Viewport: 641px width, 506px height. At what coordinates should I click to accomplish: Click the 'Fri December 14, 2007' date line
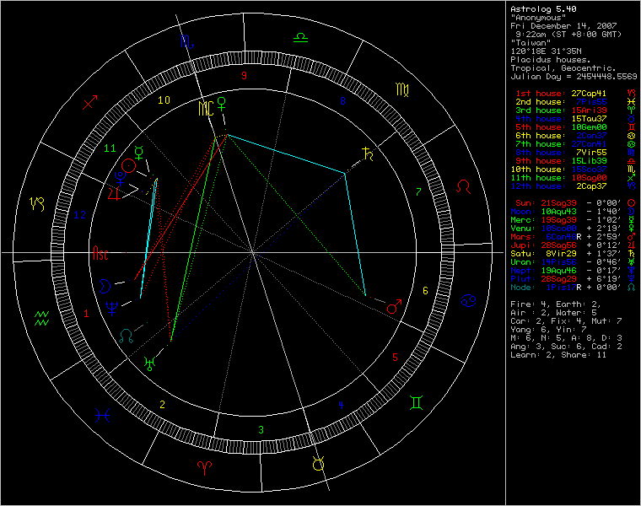[563, 26]
